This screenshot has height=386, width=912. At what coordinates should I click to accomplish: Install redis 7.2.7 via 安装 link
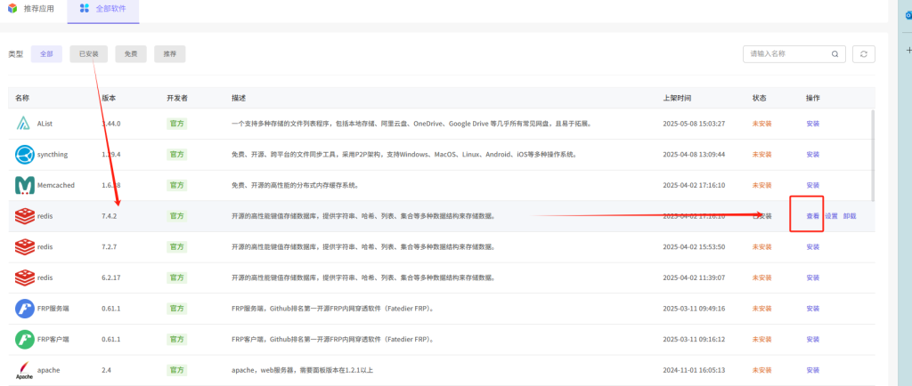coord(812,246)
